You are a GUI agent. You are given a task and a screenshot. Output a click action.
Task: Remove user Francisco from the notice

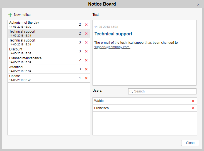point(193,108)
